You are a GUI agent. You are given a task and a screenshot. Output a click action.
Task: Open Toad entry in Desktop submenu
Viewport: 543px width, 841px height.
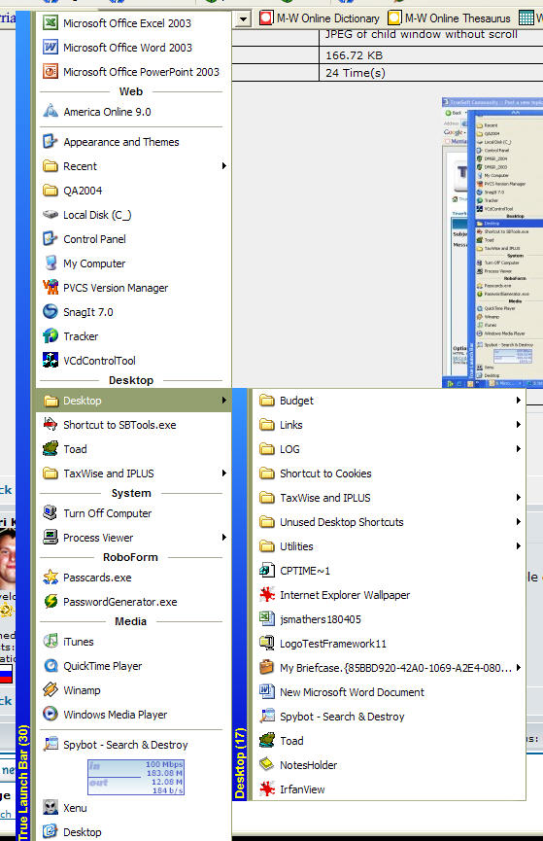(x=390, y=741)
